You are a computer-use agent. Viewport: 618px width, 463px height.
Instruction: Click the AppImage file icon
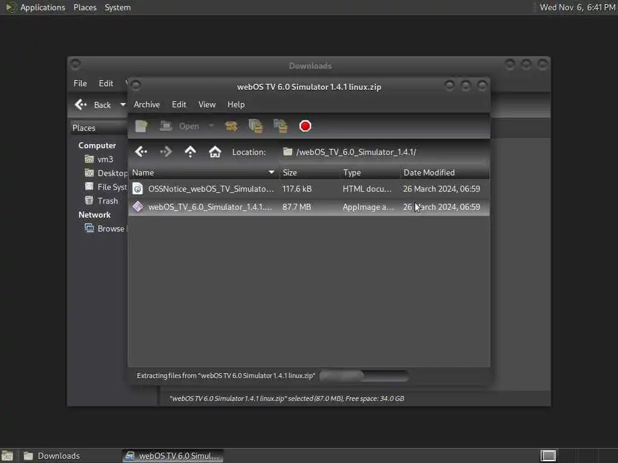click(x=138, y=207)
